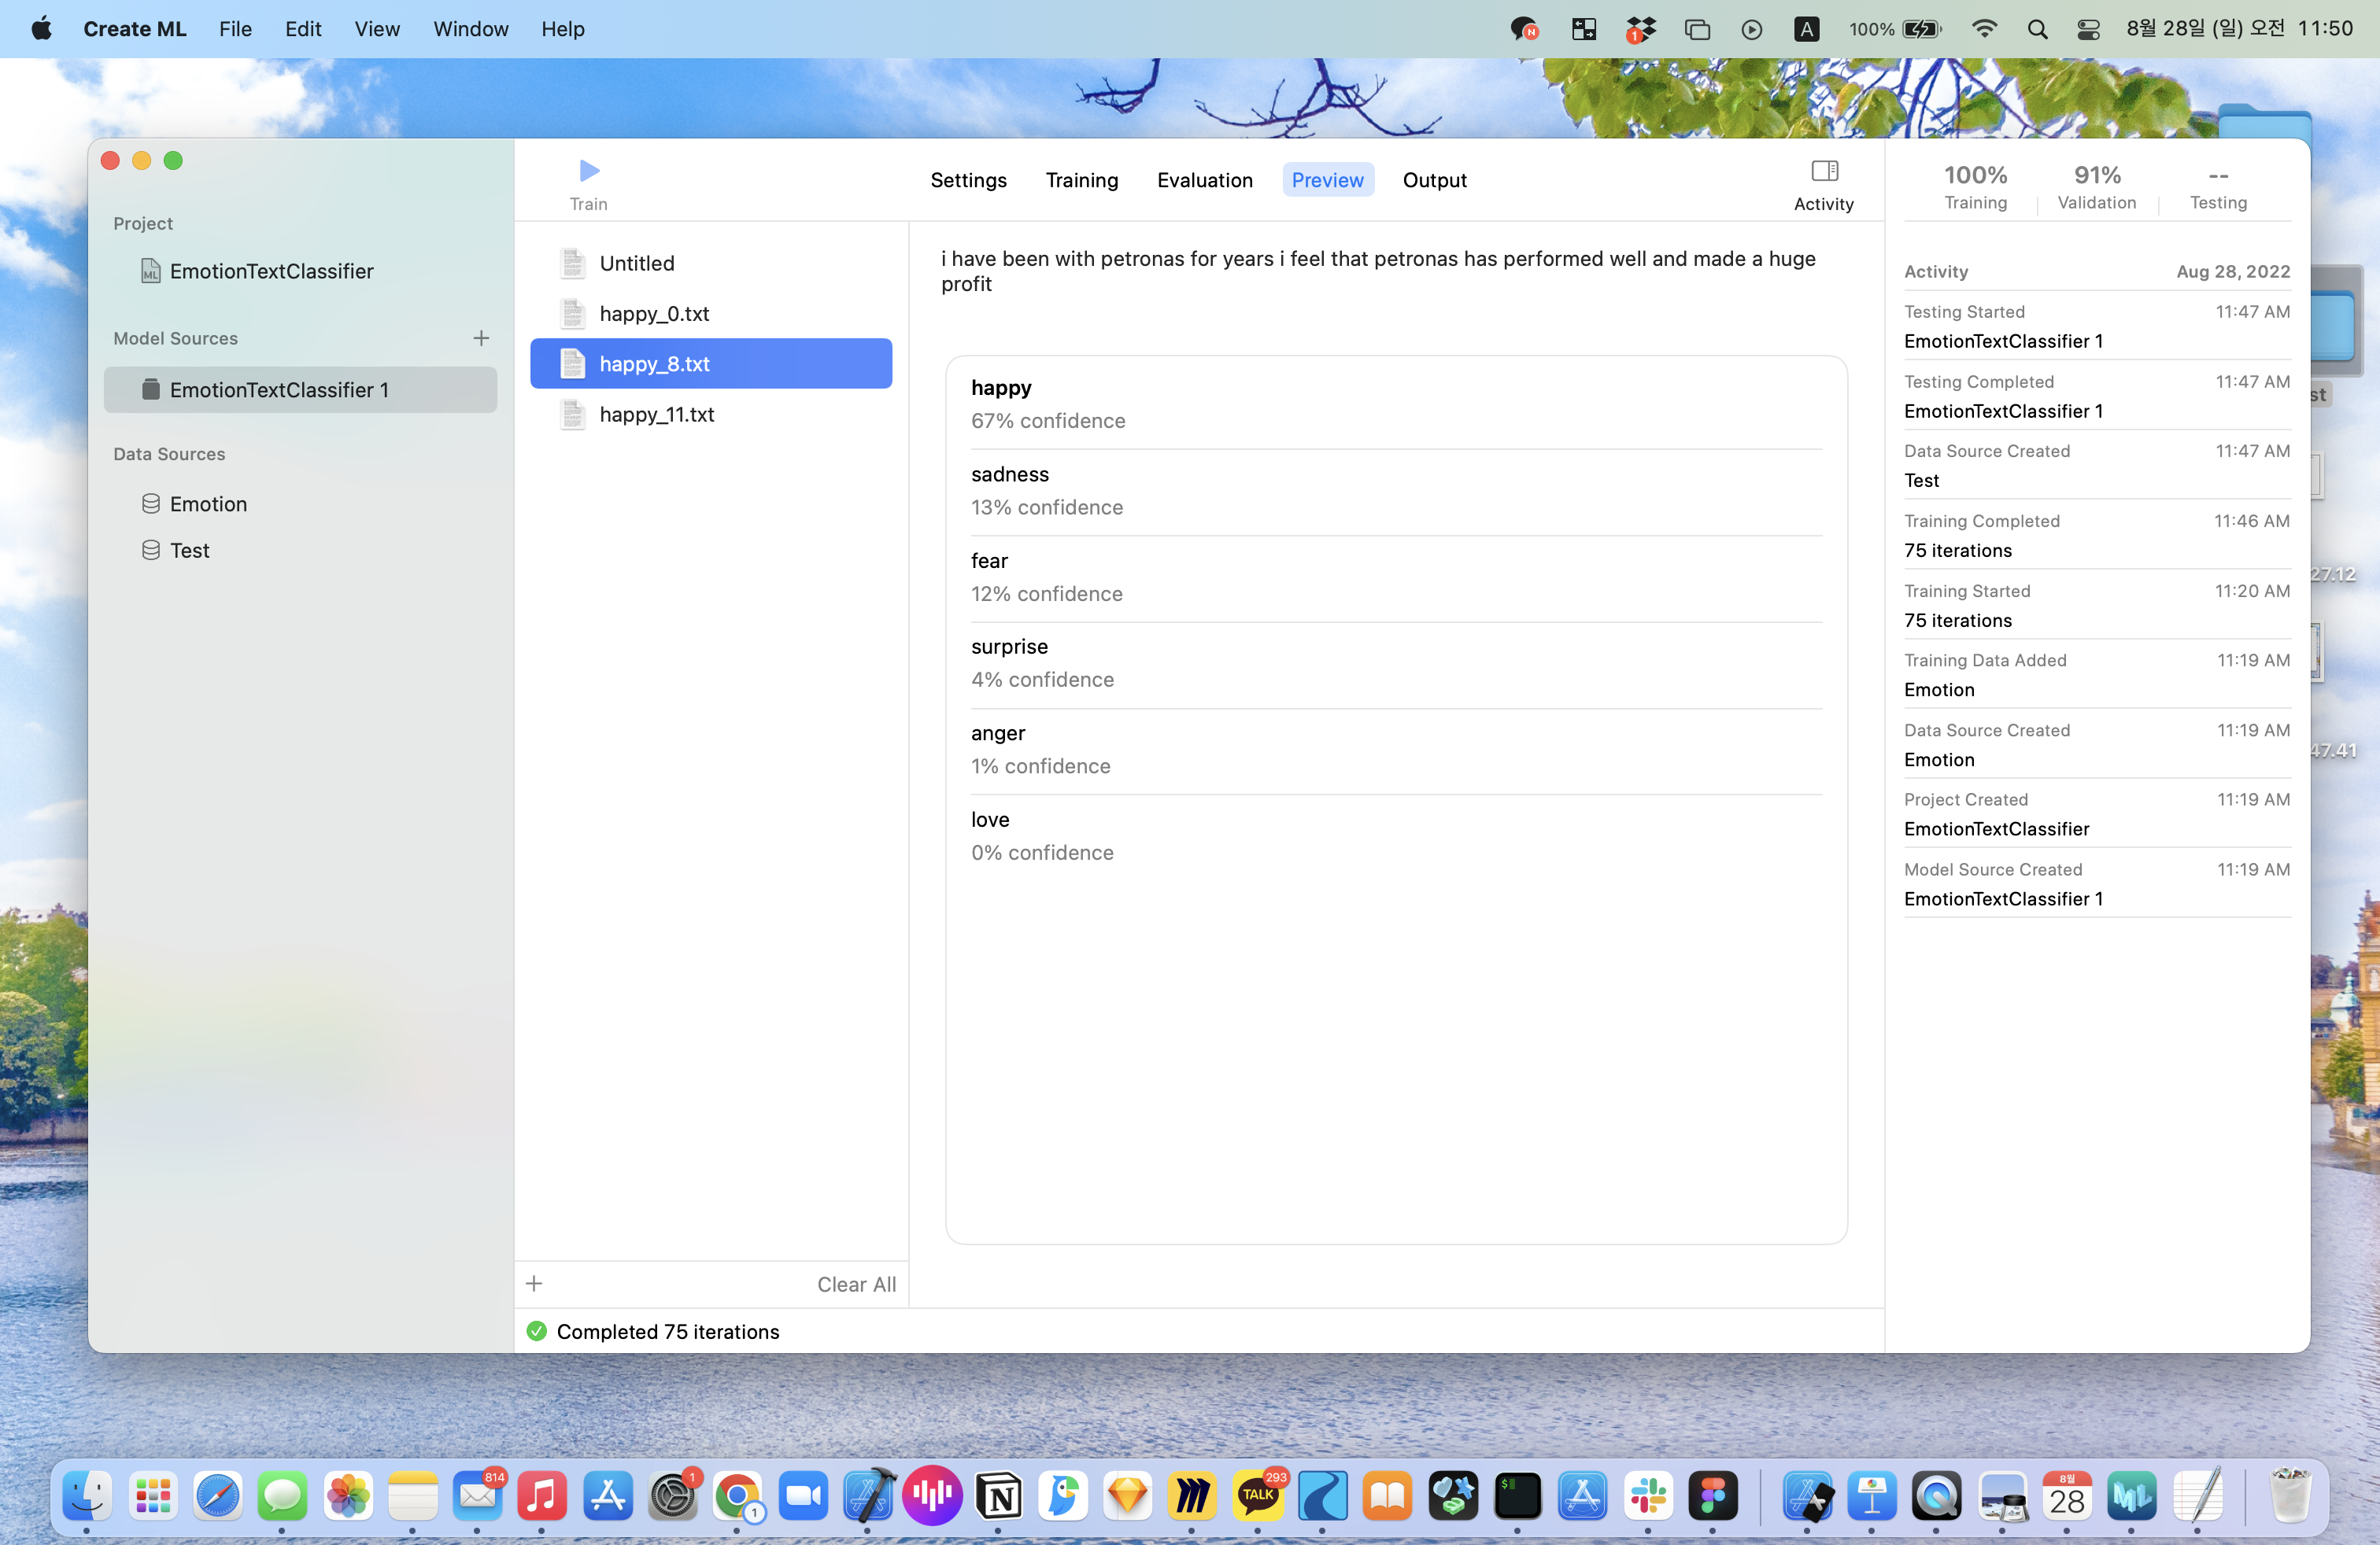Click the blue Train play icon

pyautogui.click(x=589, y=171)
